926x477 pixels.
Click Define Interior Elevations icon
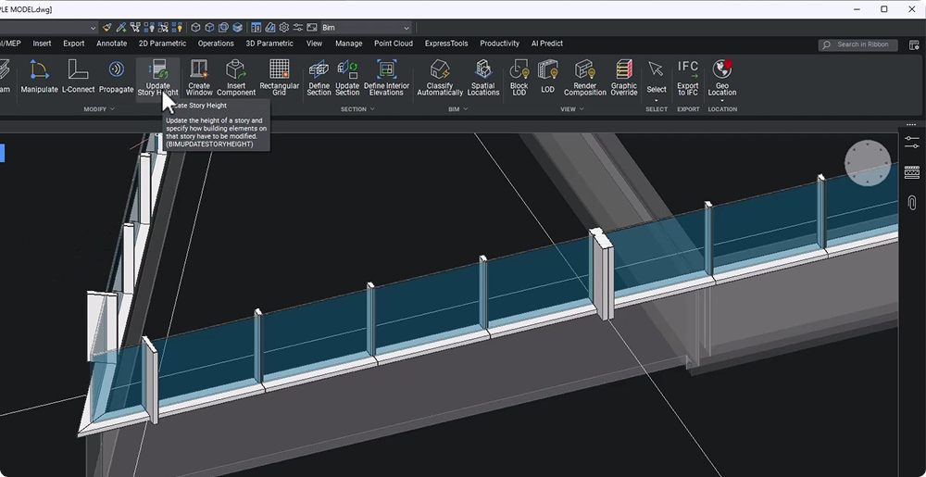(x=386, y=76)
